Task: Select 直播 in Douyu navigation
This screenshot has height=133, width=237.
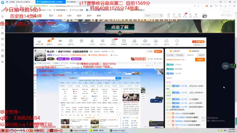Action: 60,16
